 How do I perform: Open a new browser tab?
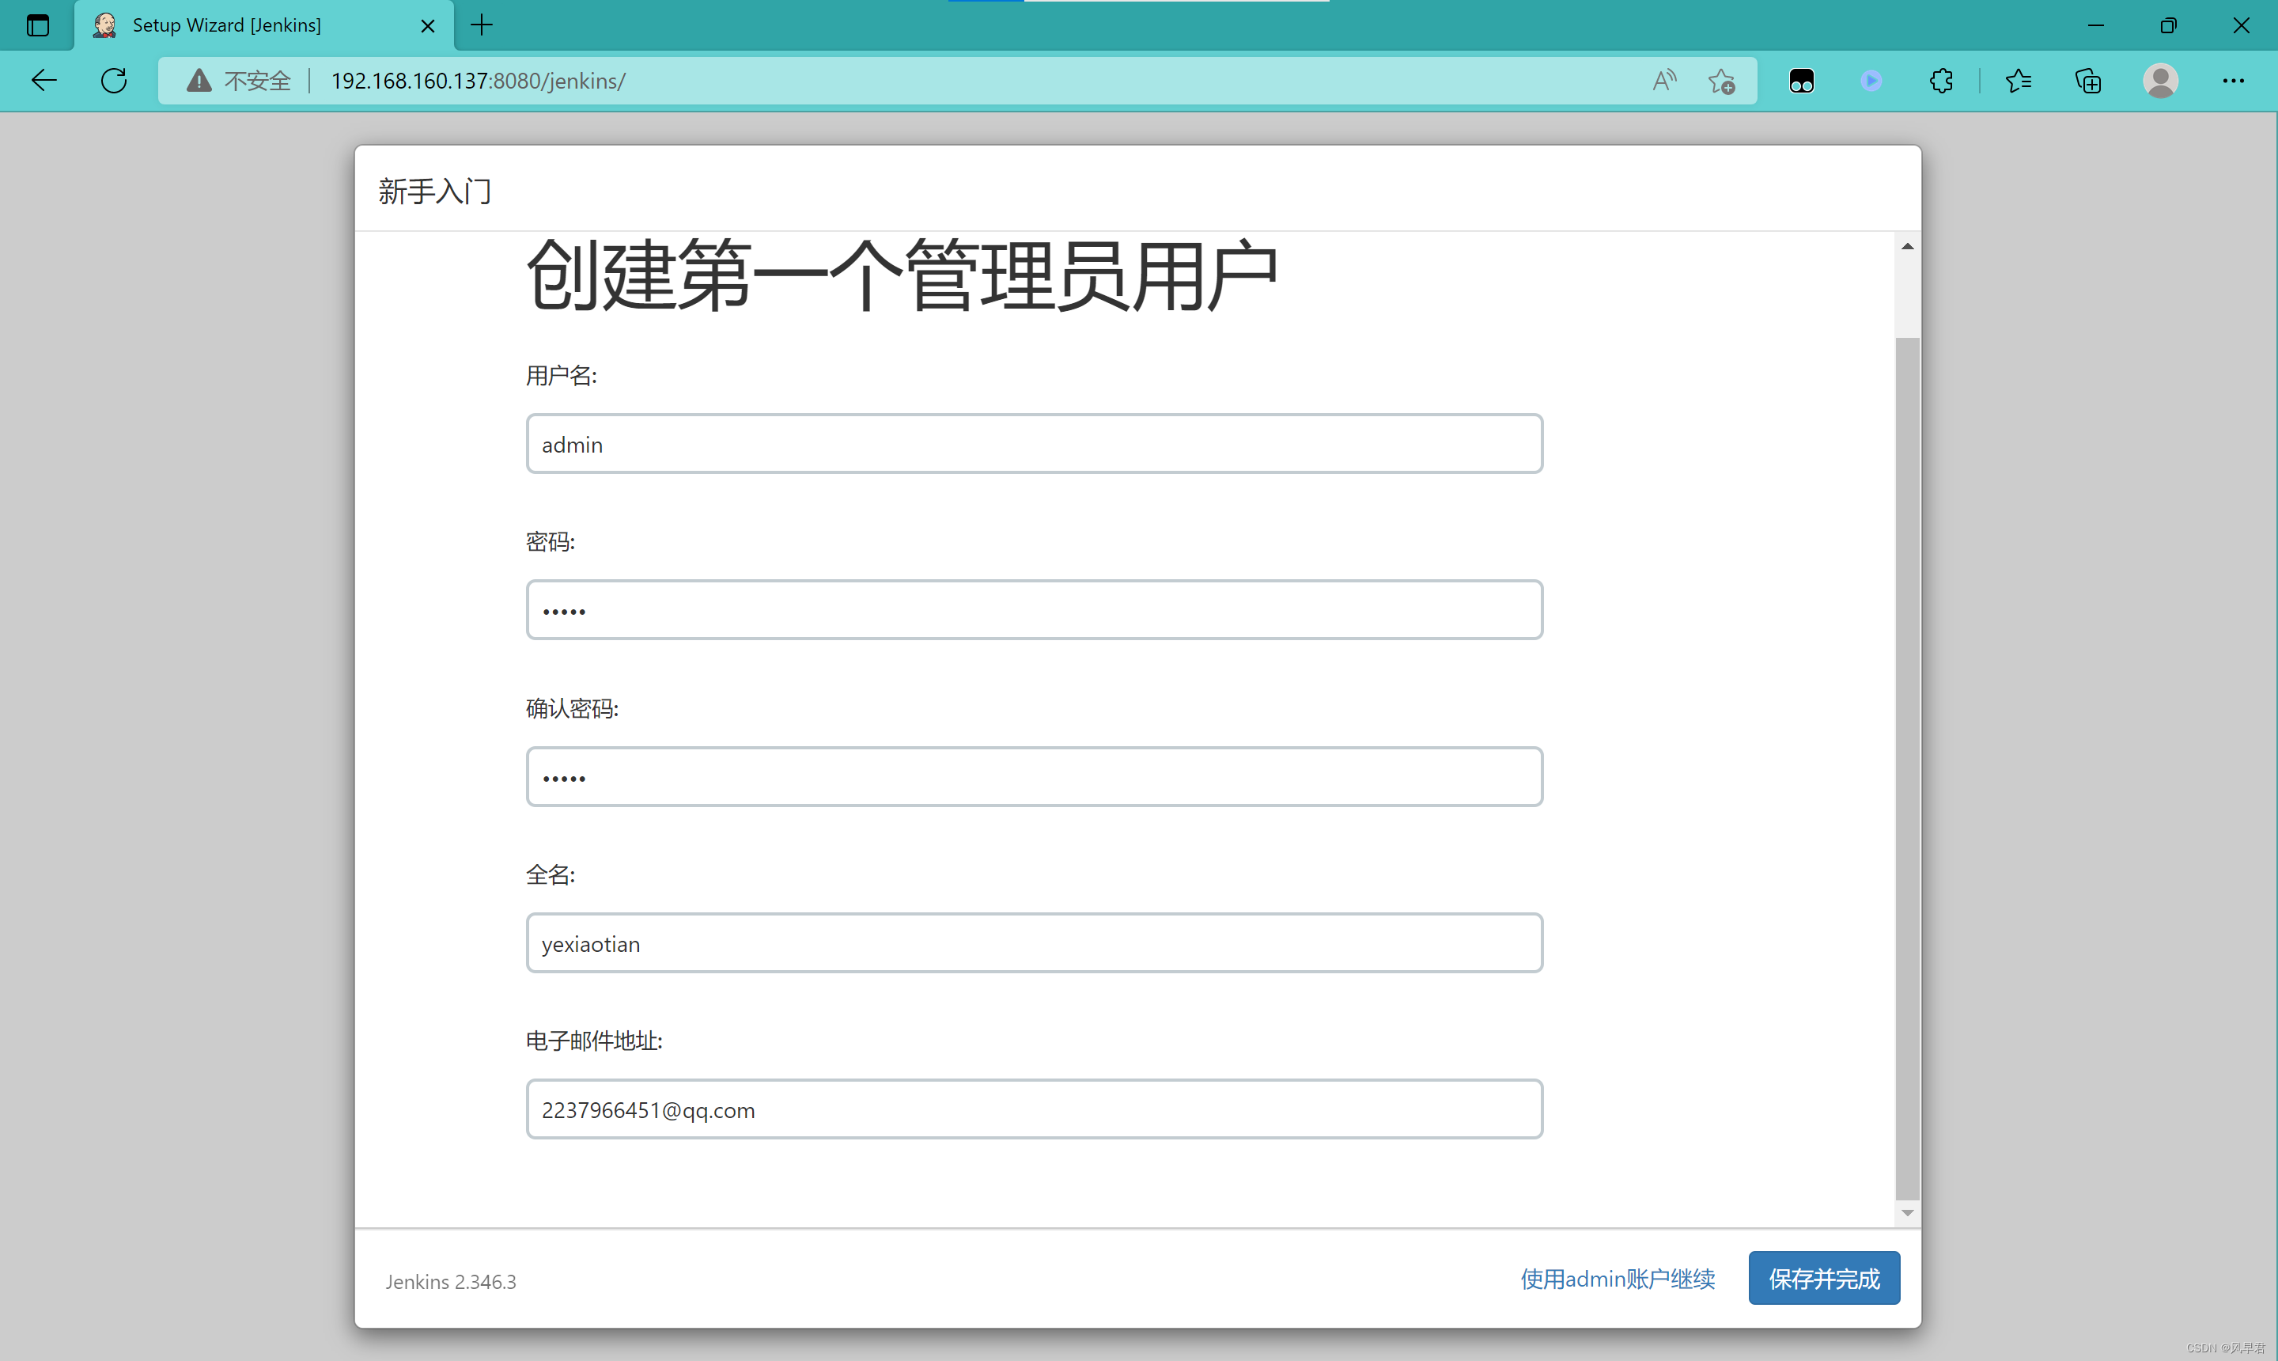click(481, 25)
